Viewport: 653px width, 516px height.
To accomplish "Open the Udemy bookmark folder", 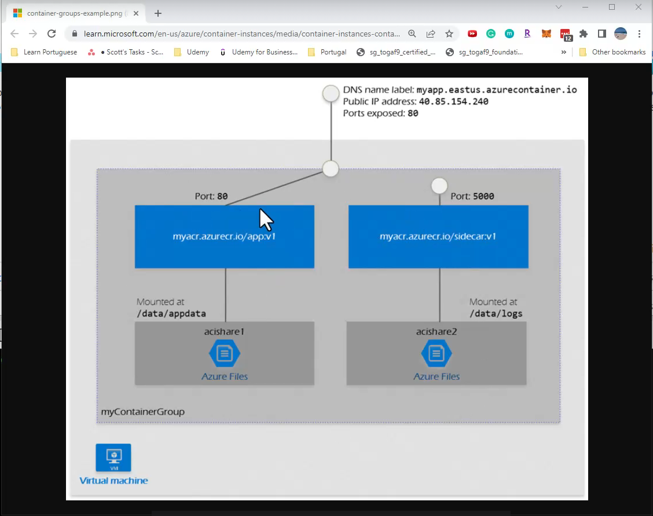I will tap(192, 52).
